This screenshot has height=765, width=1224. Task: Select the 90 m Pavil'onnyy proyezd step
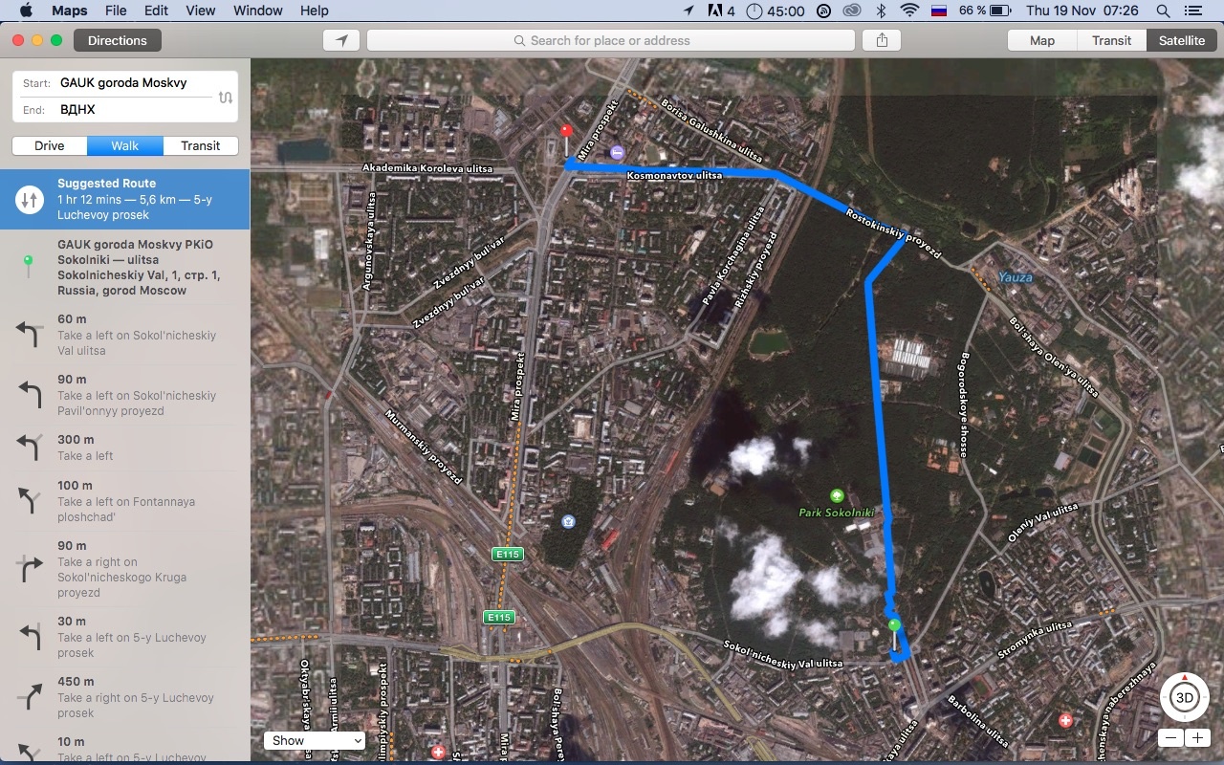click(x=124, y=395)
